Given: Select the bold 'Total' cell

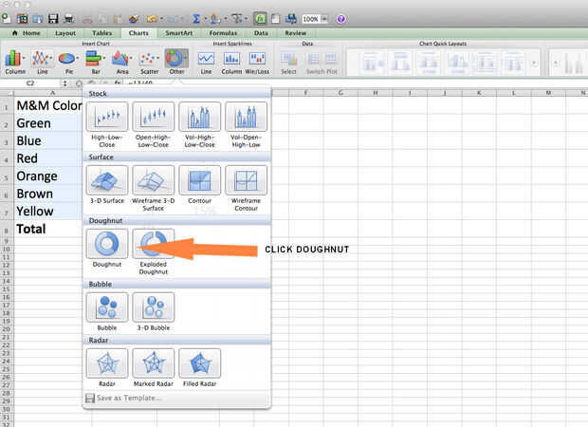Looking at the screenshot, I should point(48,229).
